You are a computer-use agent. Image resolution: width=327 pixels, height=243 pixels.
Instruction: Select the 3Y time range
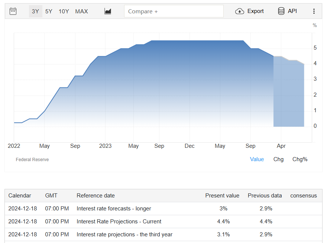[x=35, y=11]
